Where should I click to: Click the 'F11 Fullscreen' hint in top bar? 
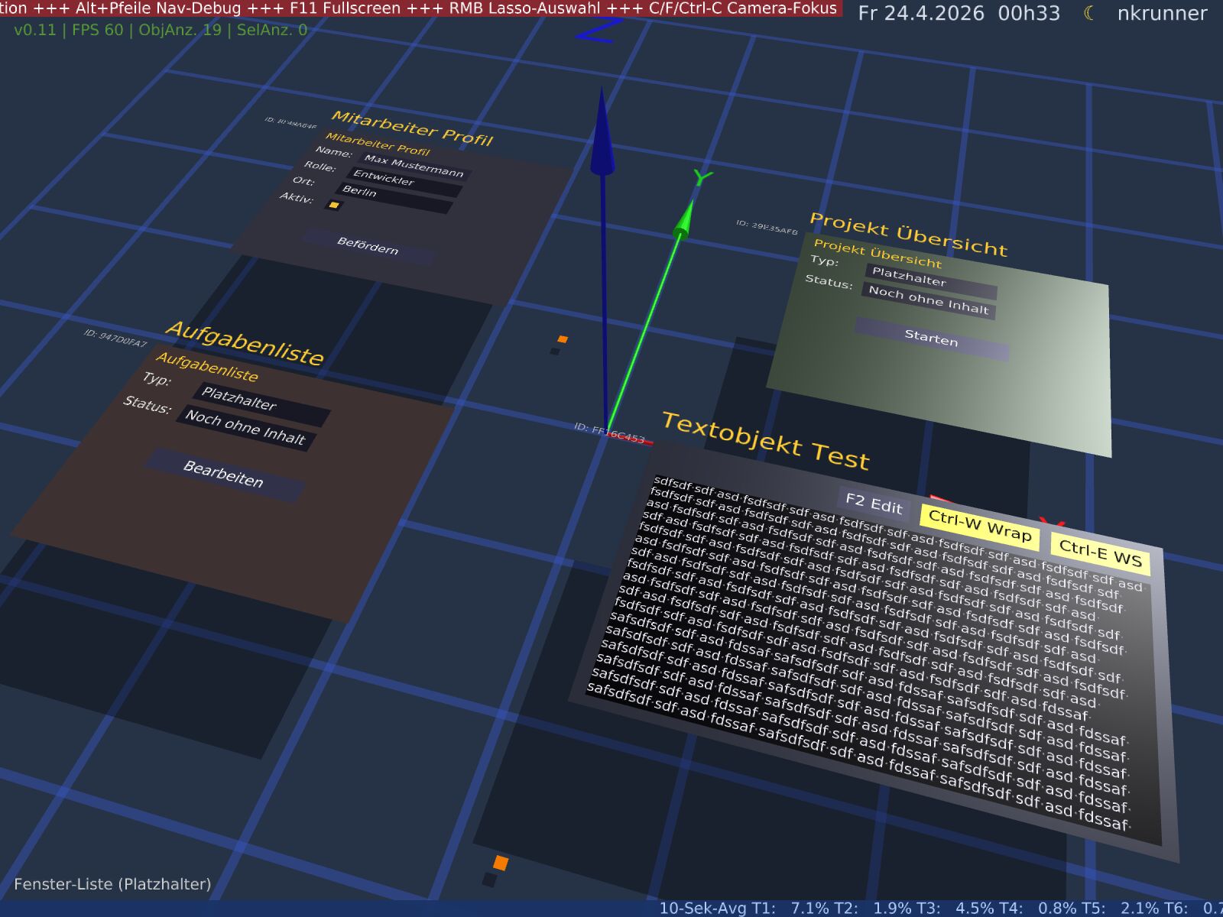coord(345,8)
